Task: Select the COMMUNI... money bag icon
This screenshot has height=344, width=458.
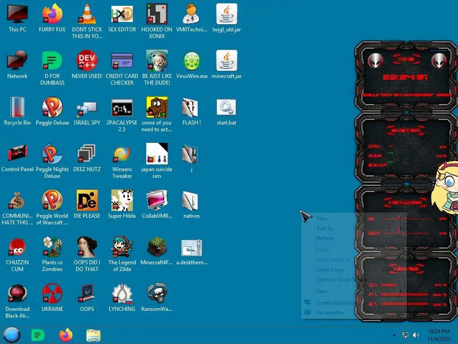Action: [17, 207]
